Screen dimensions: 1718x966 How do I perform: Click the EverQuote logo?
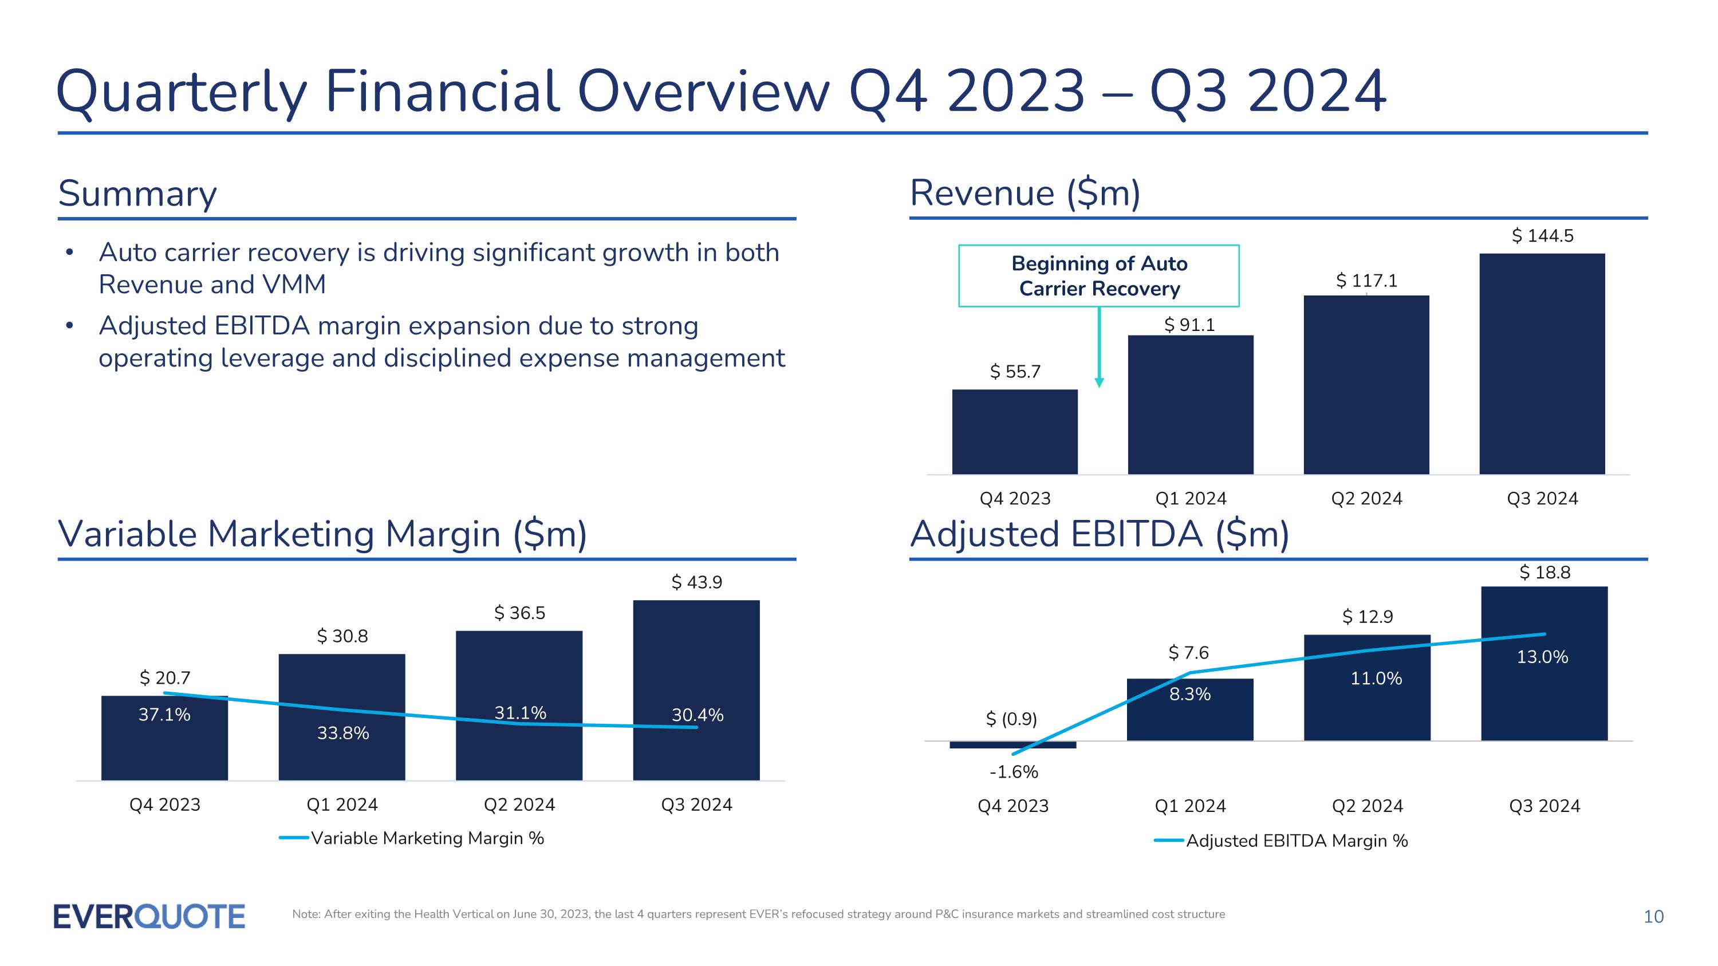point(149,917)
